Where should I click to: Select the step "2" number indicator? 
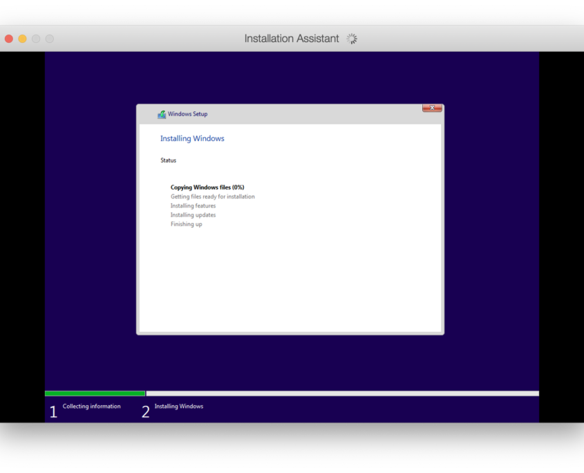click(x=145, y=411)
